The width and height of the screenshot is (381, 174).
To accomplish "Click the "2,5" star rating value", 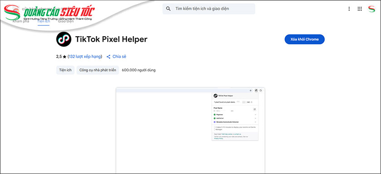I will click(x=59, y=56).
